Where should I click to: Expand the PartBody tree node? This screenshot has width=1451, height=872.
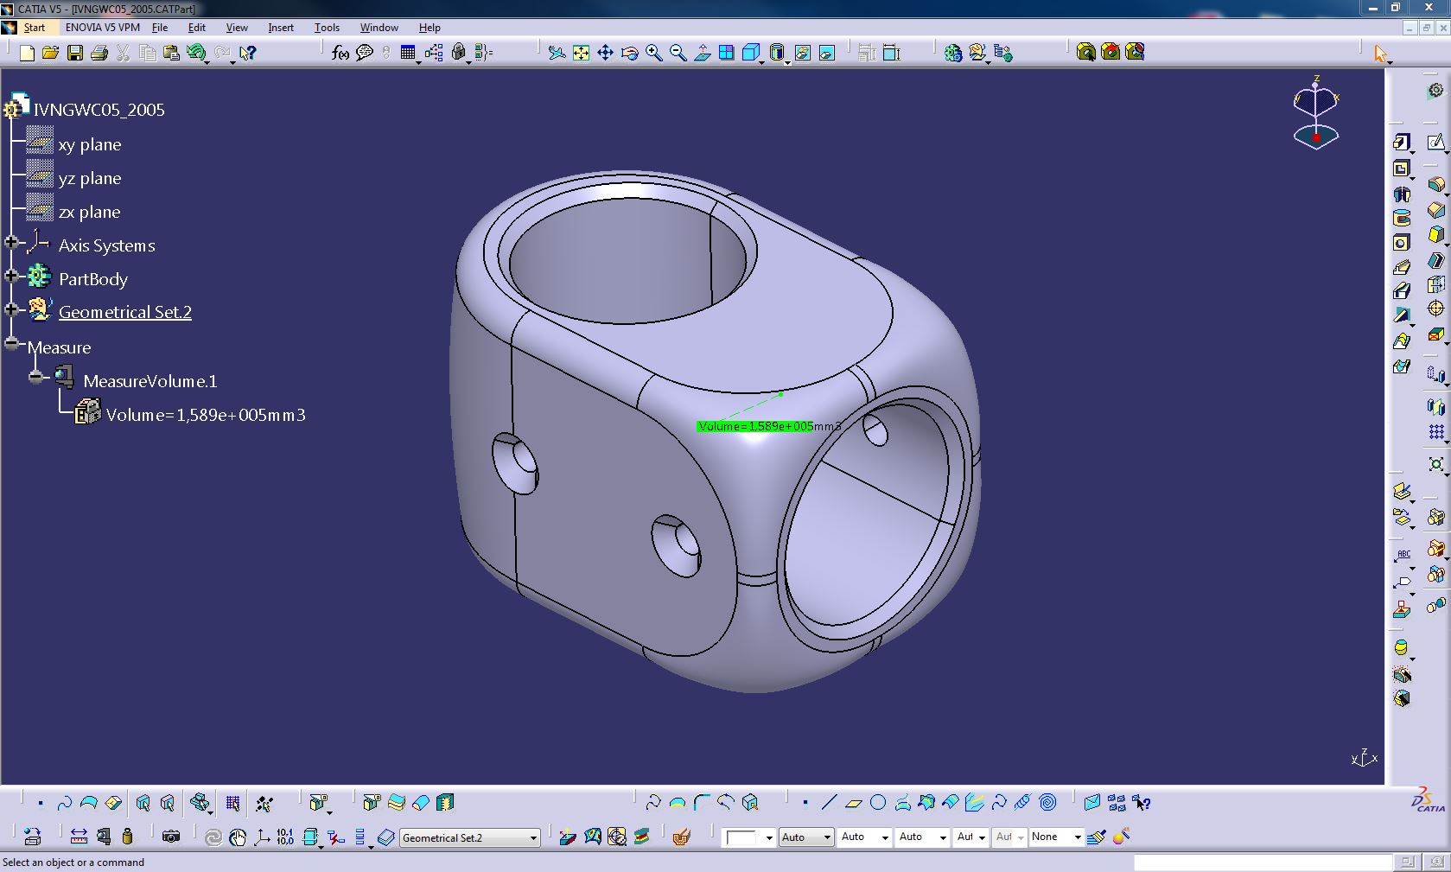pos(11,276)
